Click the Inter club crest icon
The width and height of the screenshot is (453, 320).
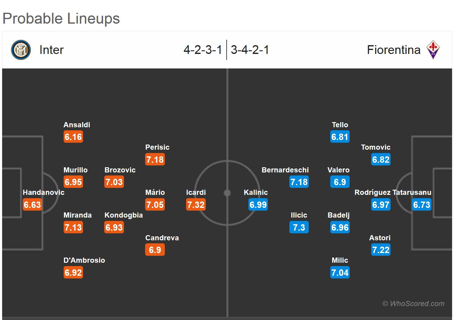pos(21,50)
